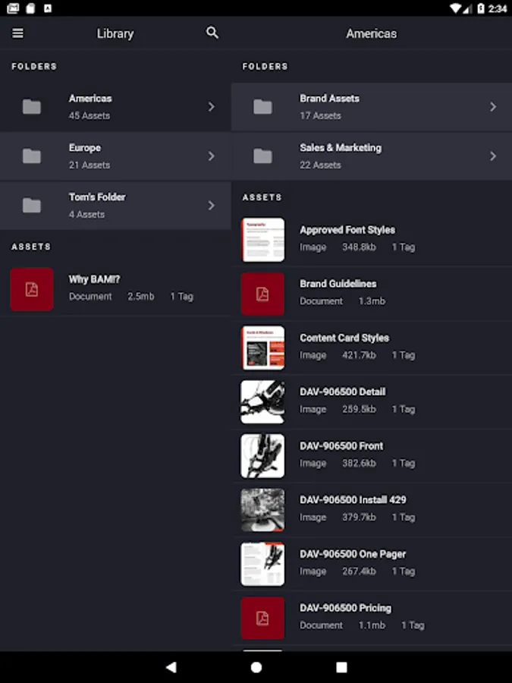Expand the Americas folder chevron
The height and width of the screenshot is (683, 512).
(211, 107)
